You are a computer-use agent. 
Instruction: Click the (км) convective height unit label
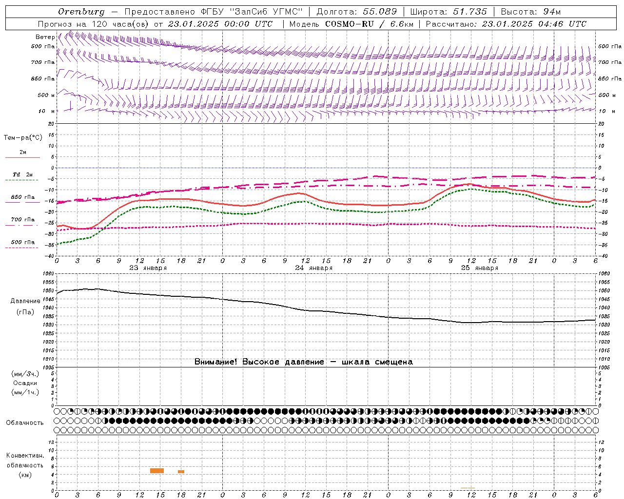(25, 475)
